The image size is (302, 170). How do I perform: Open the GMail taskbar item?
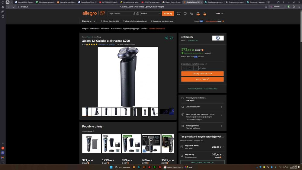click(x=189, y=167)
